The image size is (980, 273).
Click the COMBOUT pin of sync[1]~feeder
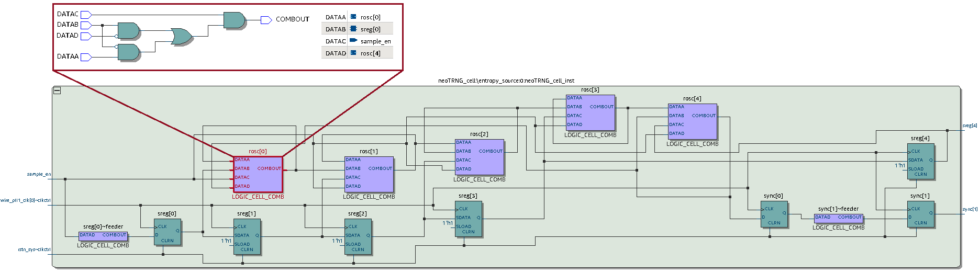pyautogui.click(x=850, y=217)
